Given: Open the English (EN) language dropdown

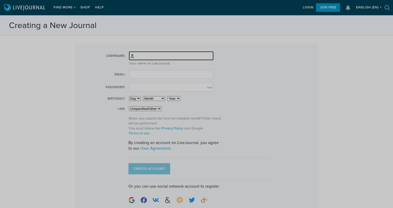Looking at the screenshot, I should [368, 7].
